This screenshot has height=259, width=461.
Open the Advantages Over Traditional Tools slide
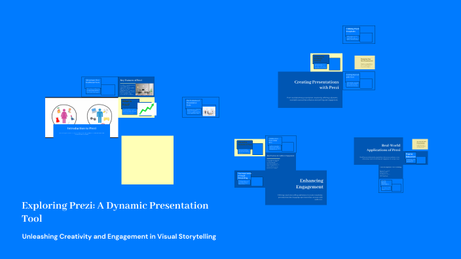(x=100, y=86)
